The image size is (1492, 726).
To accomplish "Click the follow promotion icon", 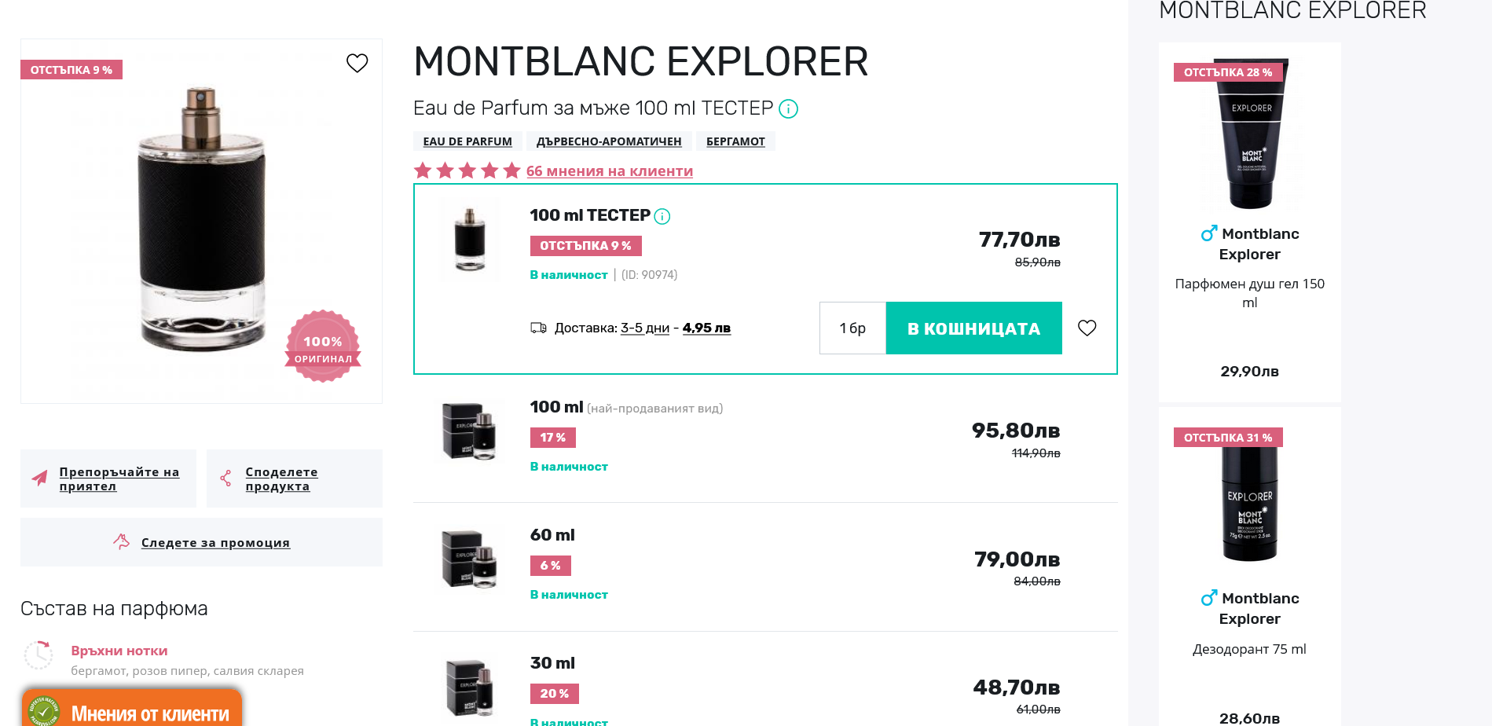I will (x=122, y=541).
